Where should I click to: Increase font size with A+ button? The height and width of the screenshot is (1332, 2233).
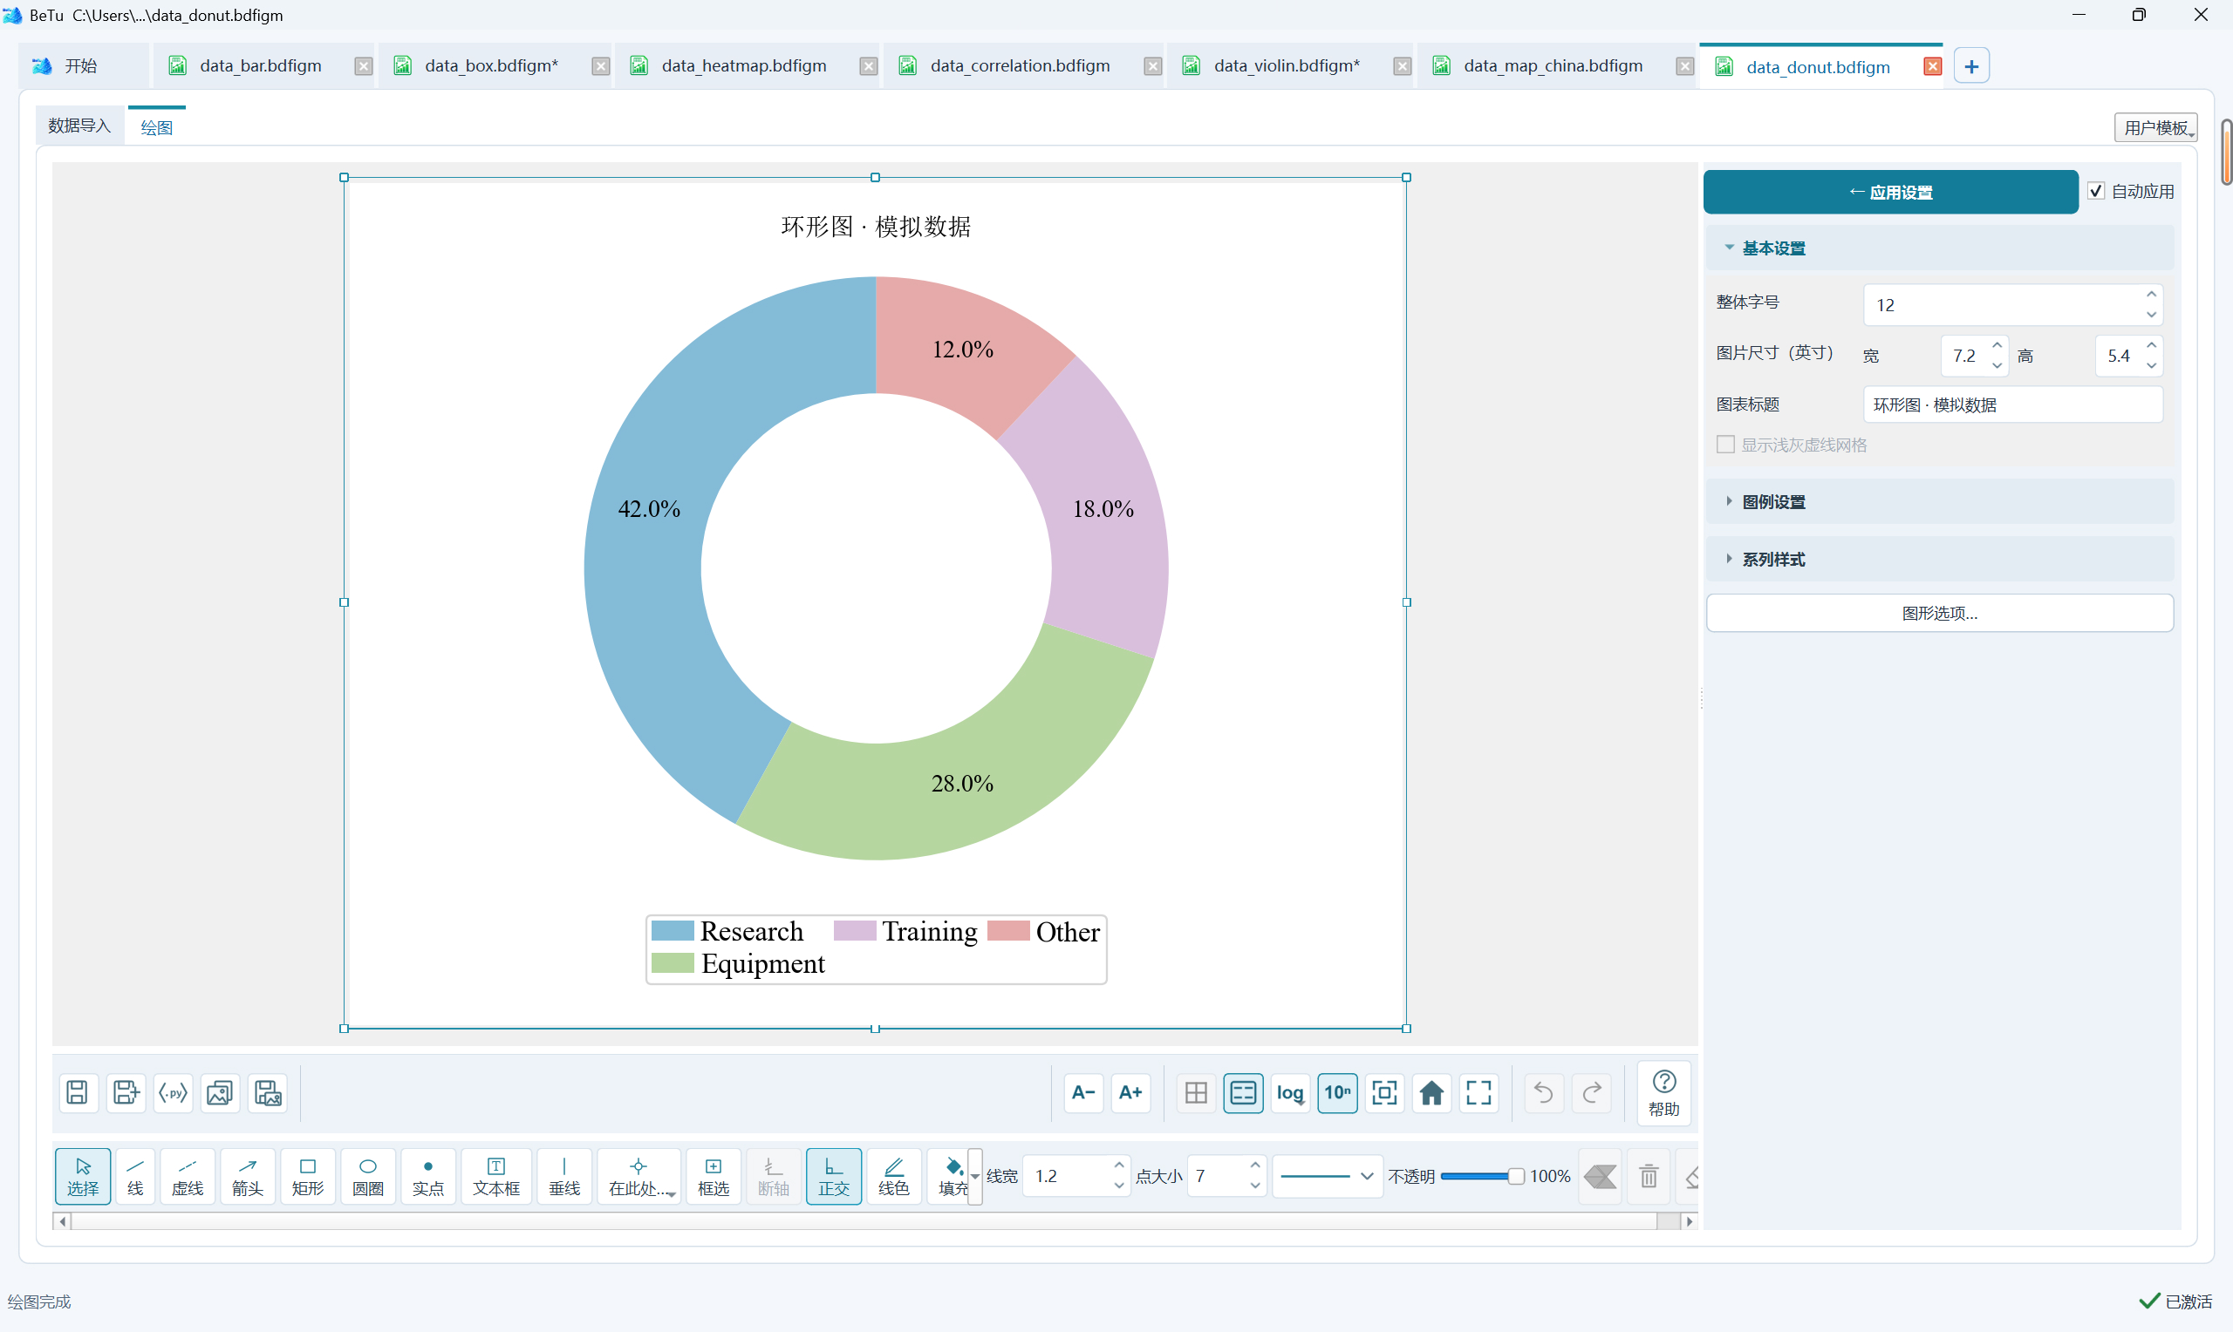click(1130, 1092)
